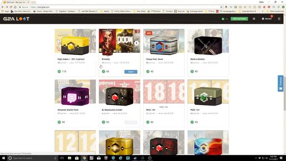Image resolution: width=286 pixels, height=161 pixels.
Task: Open the Adobe bookmark folder
Action: (x=105, y=11)
